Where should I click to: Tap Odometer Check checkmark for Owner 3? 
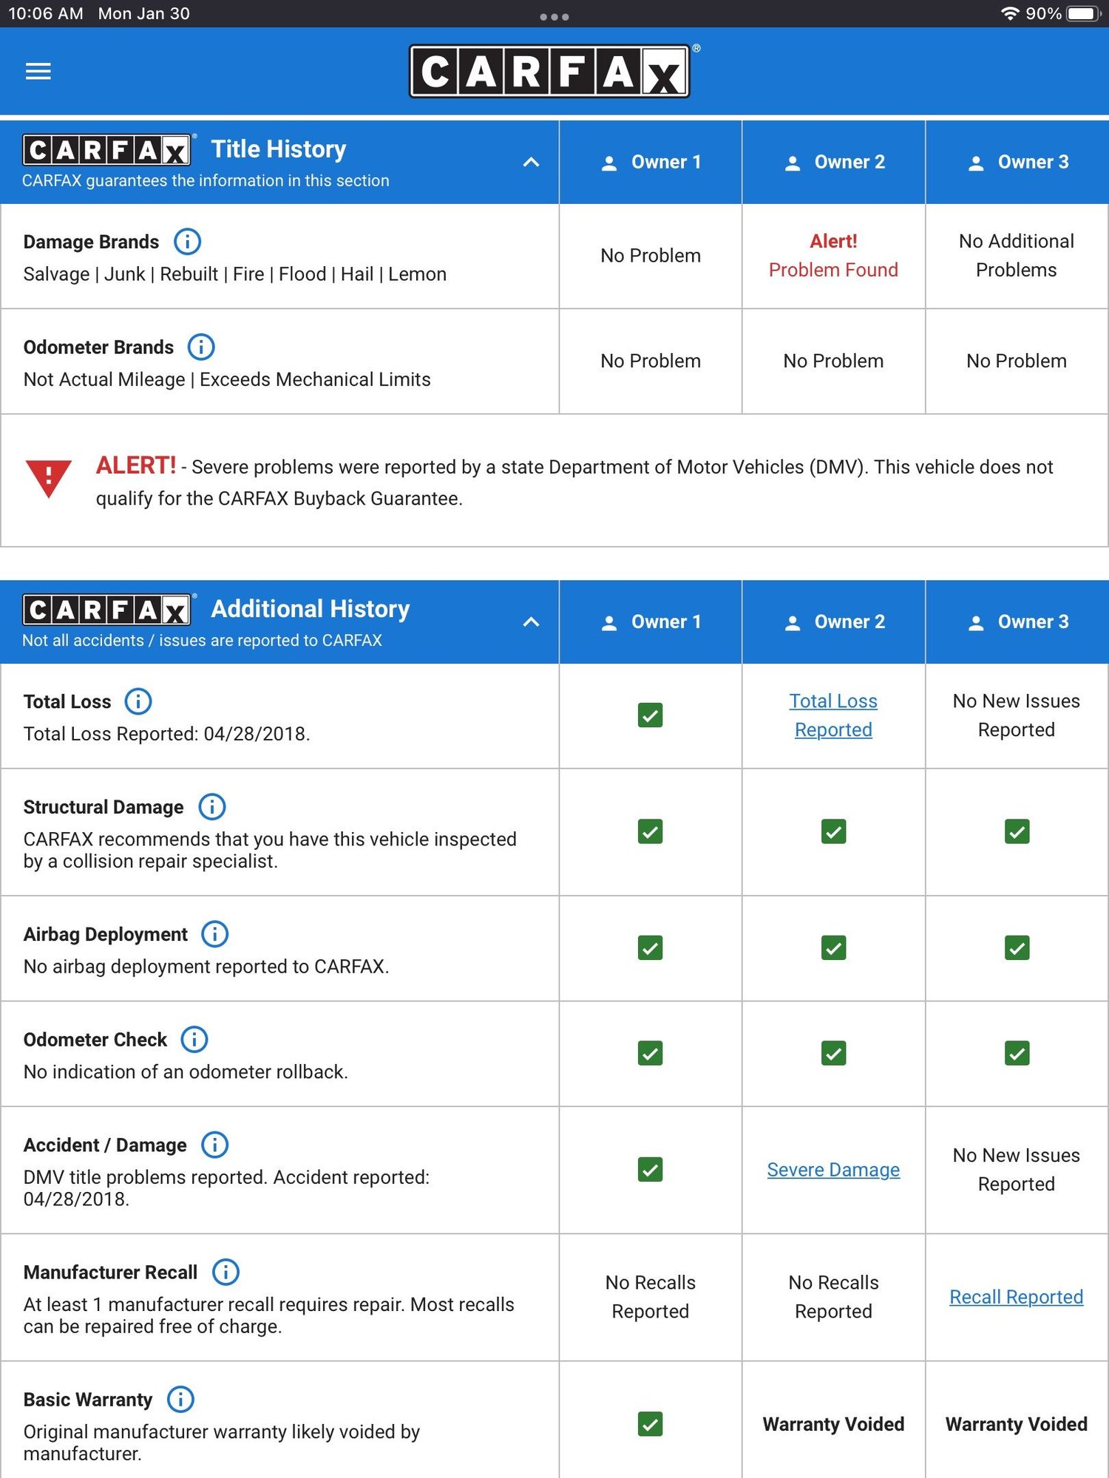[x=1017, y=1053]
